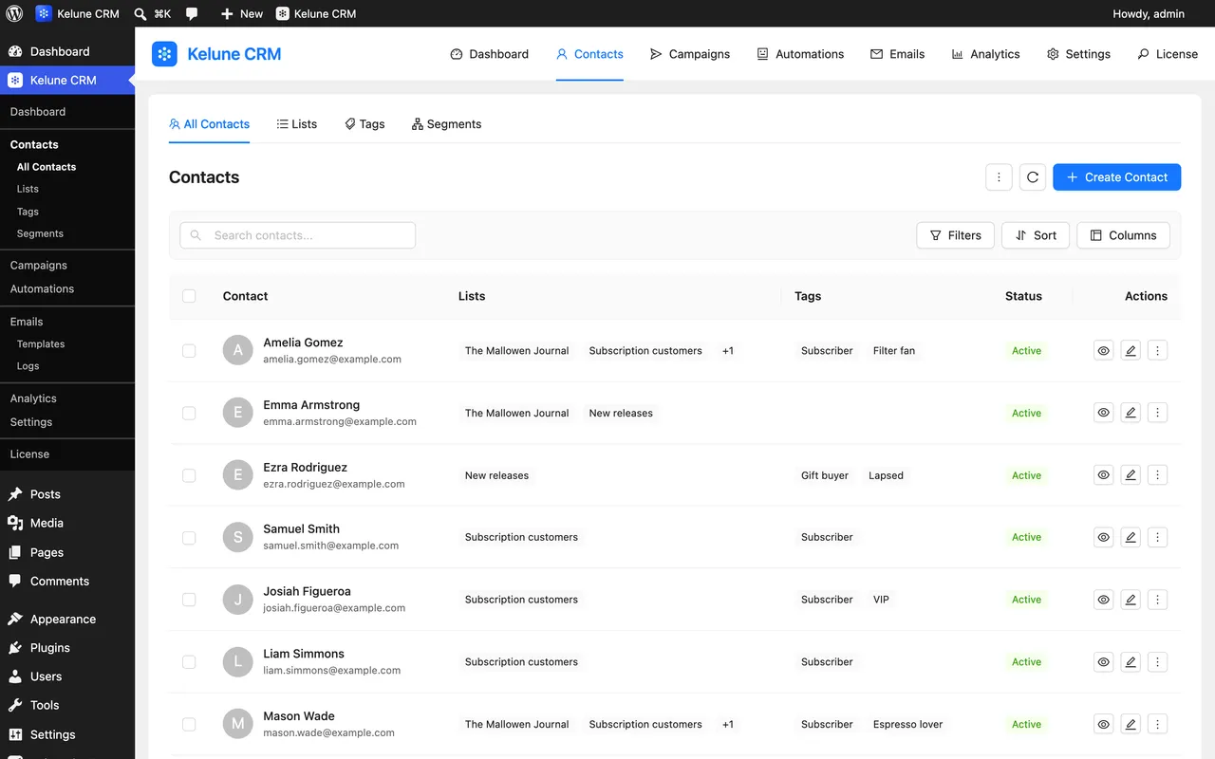This screenshot has height=759, width=1215.
Task: Select Amelia Gomez row checkbox
Action: tap(189, 351)
